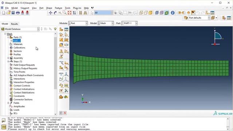Open the Part dropdown showing PART-1
The image size is (233, 131).
[130, 23]
